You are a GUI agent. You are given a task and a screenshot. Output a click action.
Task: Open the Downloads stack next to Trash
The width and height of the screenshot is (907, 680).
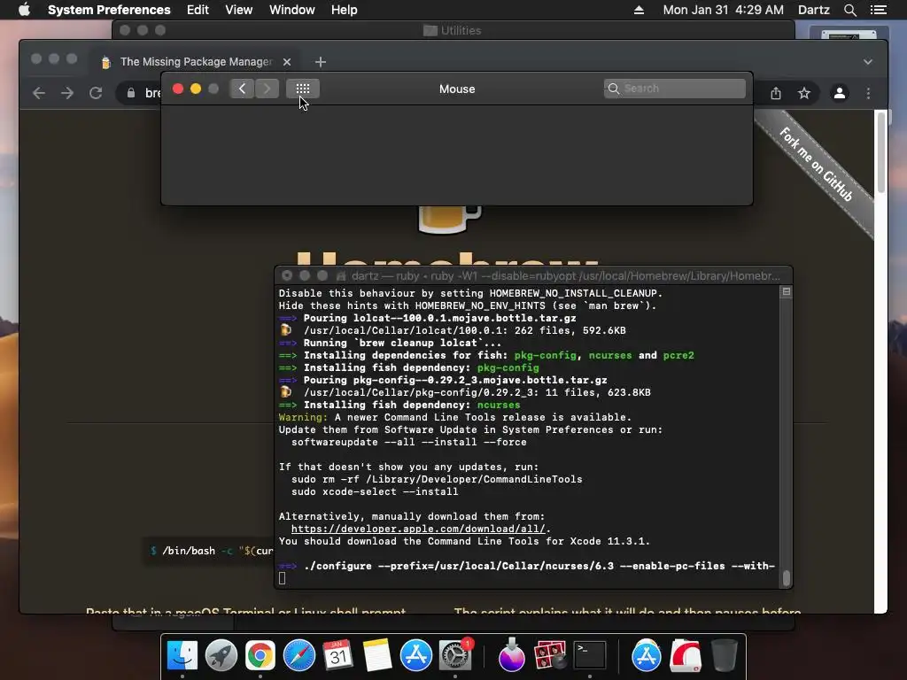[x=685, y=655]
